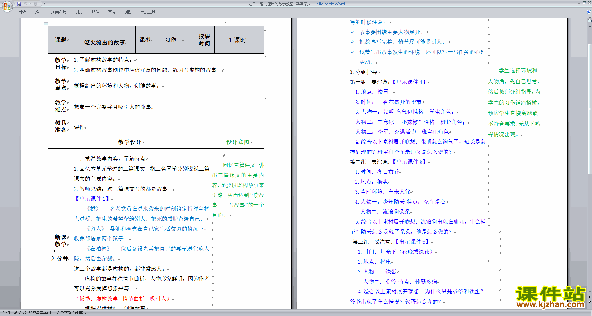Viewport: 592px width, 316px height.
Task: Click the 《桥》 summary line
Action: (x=141, y=214)
